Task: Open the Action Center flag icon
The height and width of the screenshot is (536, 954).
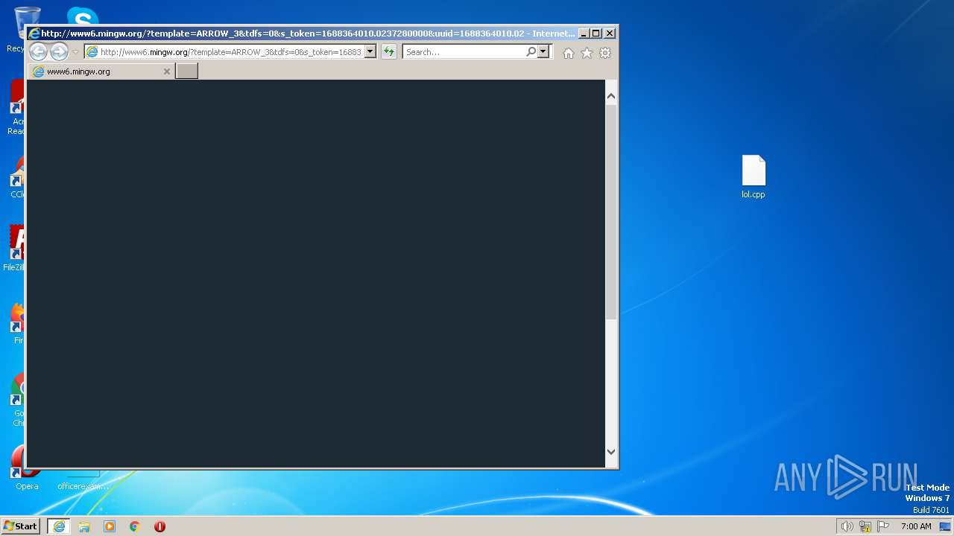Action: [x=884, y=526]
